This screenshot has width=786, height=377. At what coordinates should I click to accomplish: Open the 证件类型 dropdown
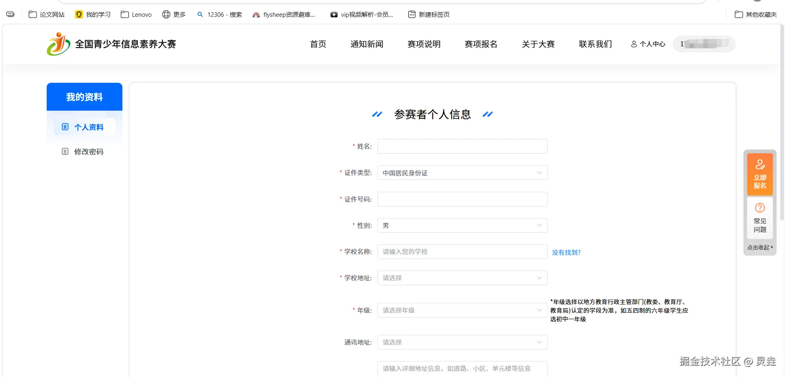[462, 173]
